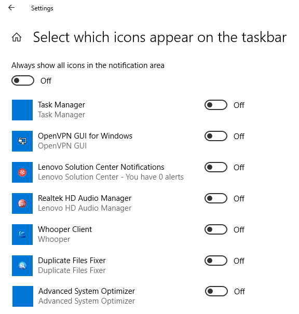Click the Whooper Client icon
This screenshot has width=299, height=314.
point(22,235)
